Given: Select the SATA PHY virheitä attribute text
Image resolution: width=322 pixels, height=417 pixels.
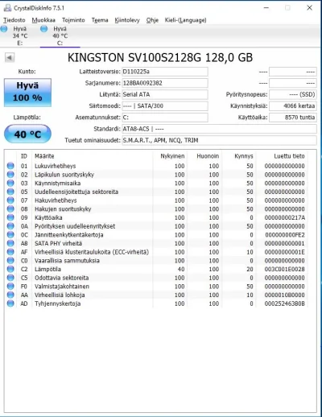Looking at the screenshot, I should coord(59,243).
